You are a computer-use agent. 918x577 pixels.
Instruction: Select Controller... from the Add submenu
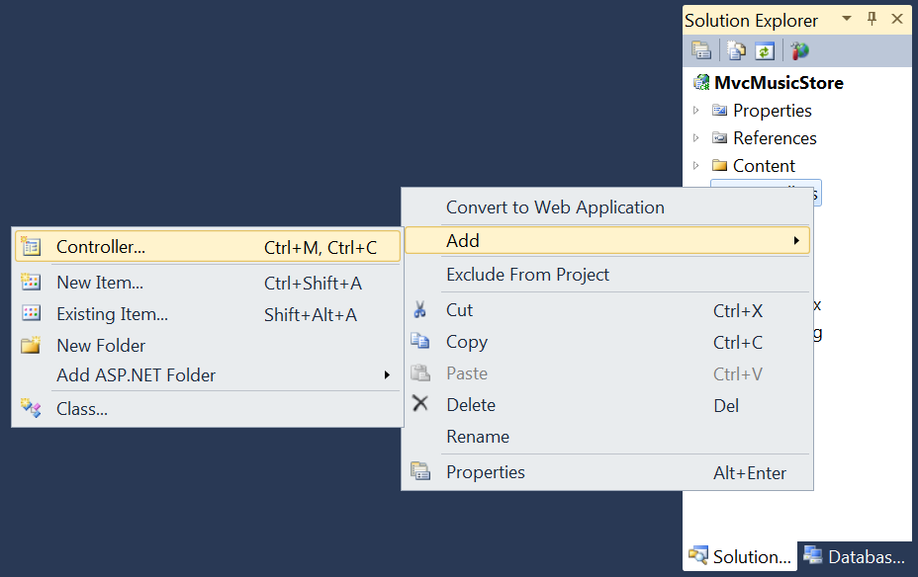pos(101,247)
